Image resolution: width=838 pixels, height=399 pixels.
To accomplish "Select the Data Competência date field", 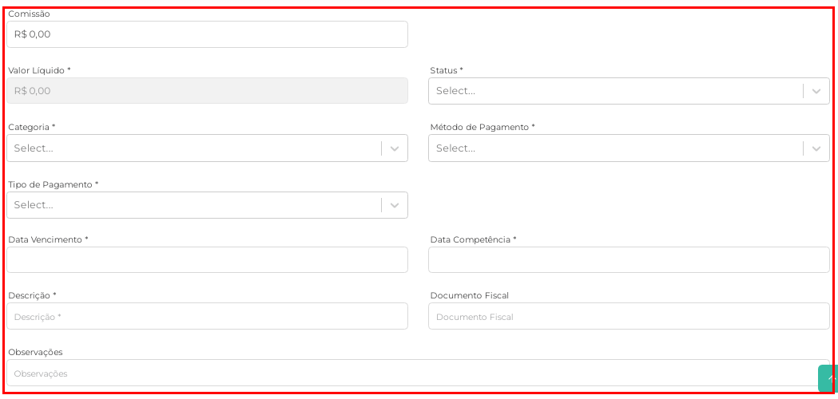I will coord(629,259).
